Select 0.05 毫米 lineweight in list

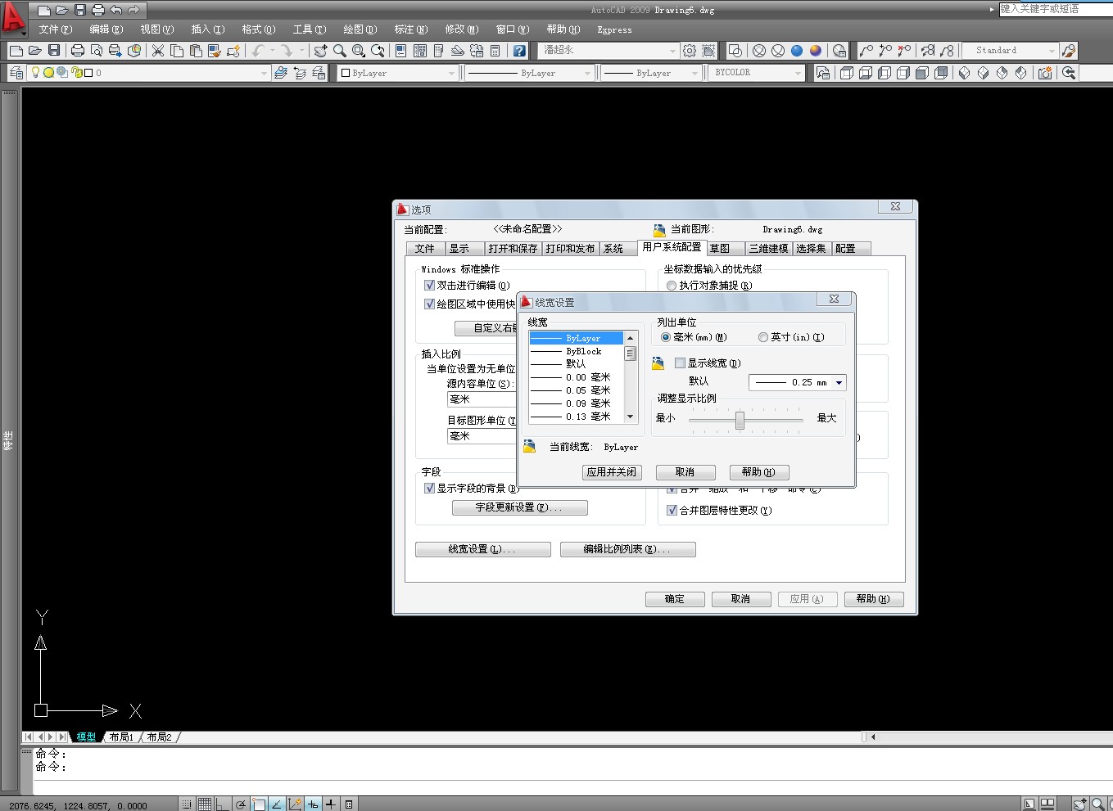click(577, 390)
